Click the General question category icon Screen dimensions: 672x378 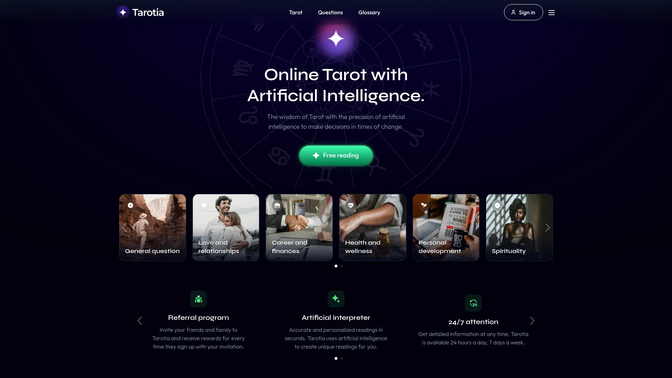(130, 205)
